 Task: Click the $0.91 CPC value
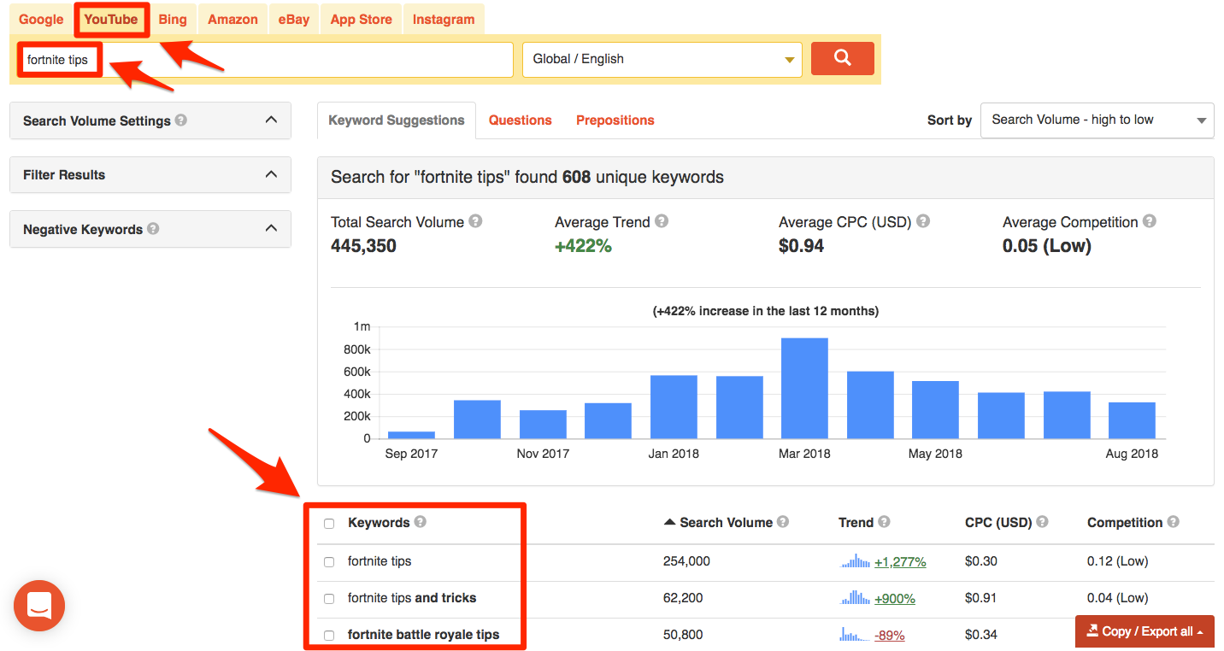[x=981, y=598]
